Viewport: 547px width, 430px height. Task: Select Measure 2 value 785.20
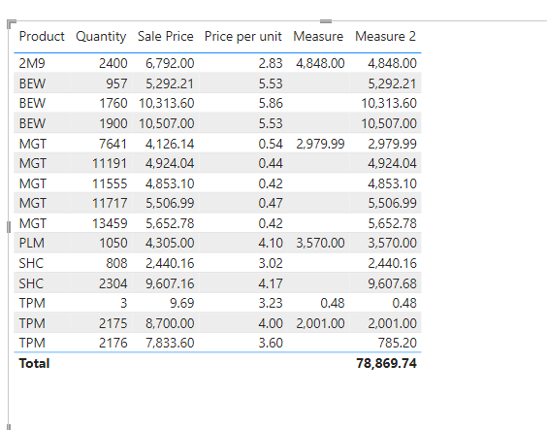(x=398, y=343)
